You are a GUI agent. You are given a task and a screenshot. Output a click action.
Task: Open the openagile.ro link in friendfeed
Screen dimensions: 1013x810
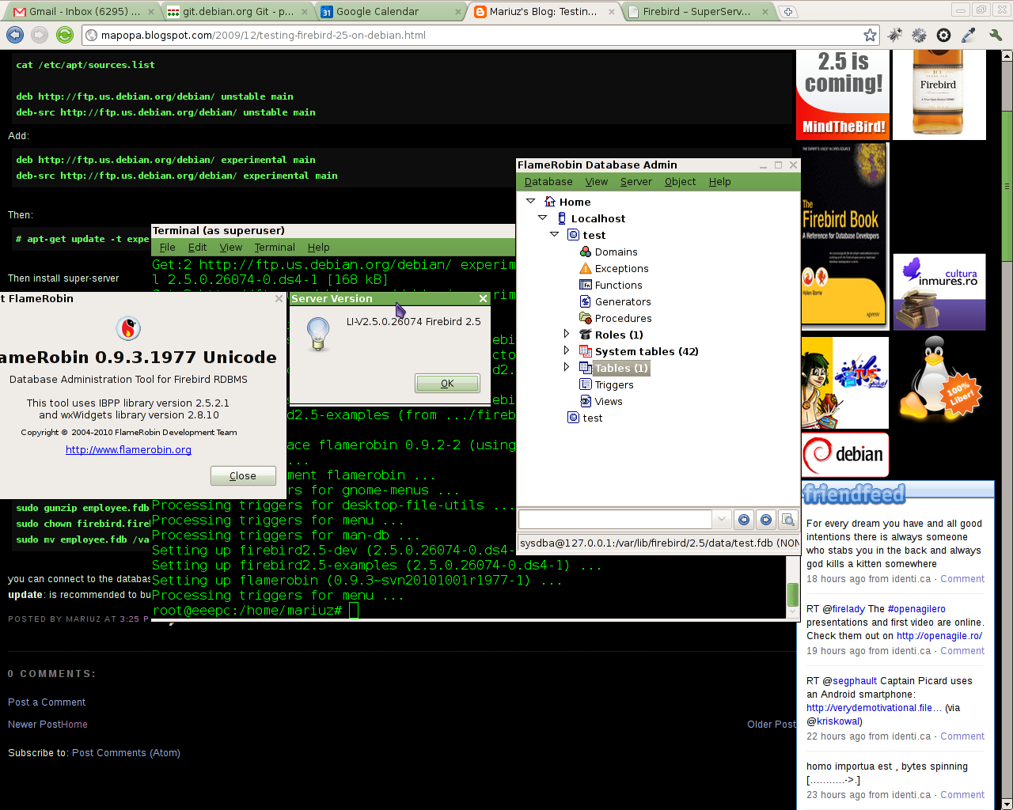[939, 636]
